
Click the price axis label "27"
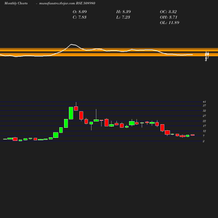204,116
